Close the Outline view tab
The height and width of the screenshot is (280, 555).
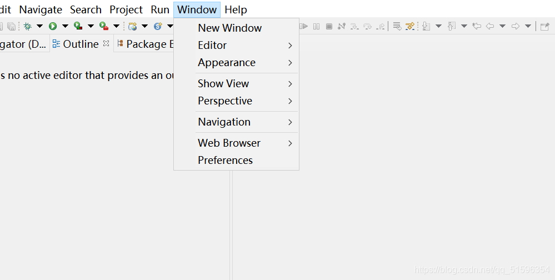(106, 43)
